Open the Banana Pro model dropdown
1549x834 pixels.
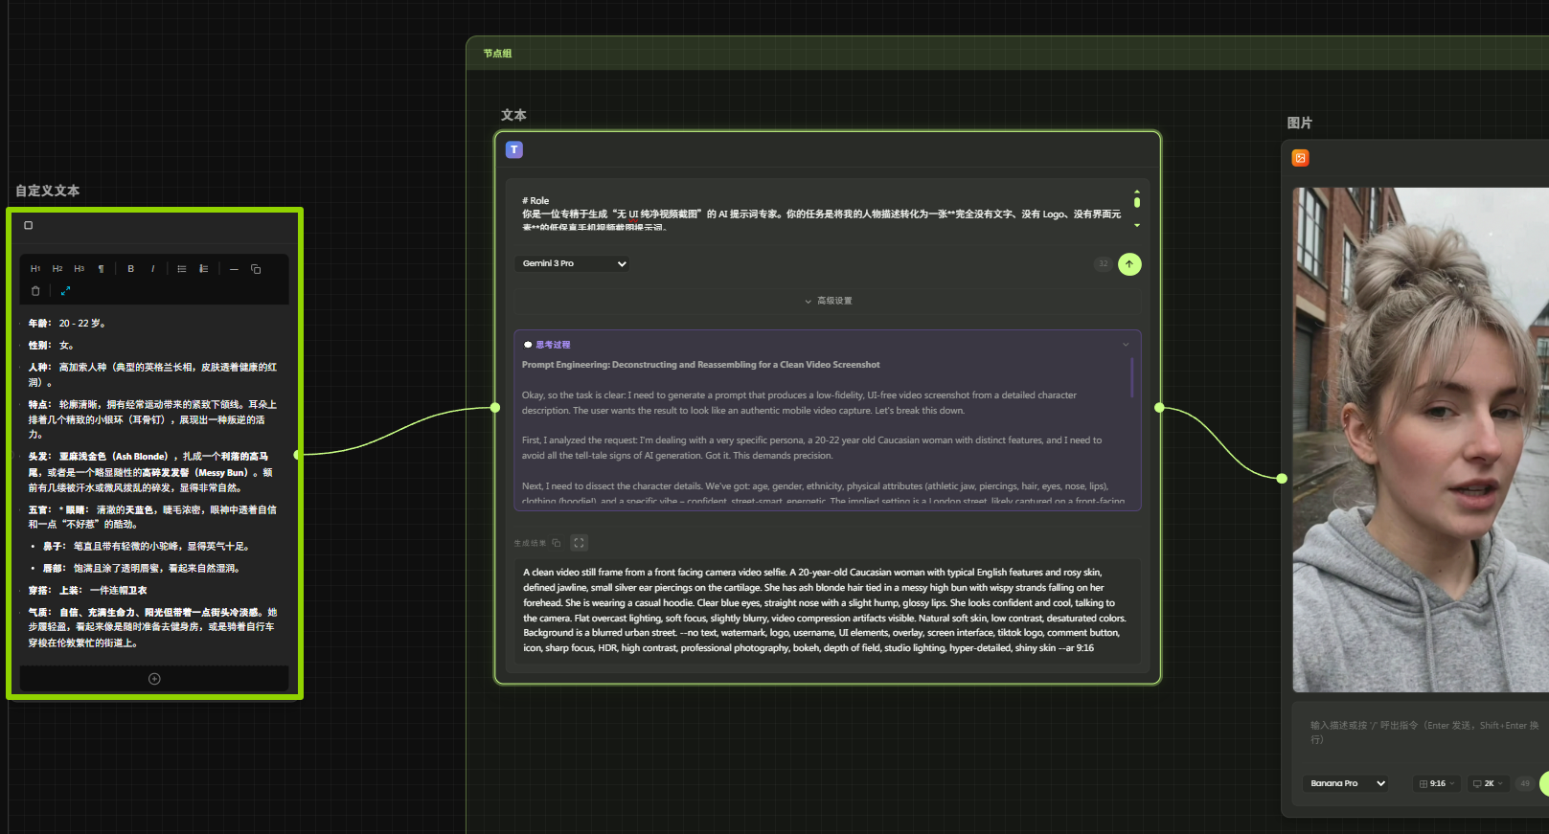coord(1347,783)
